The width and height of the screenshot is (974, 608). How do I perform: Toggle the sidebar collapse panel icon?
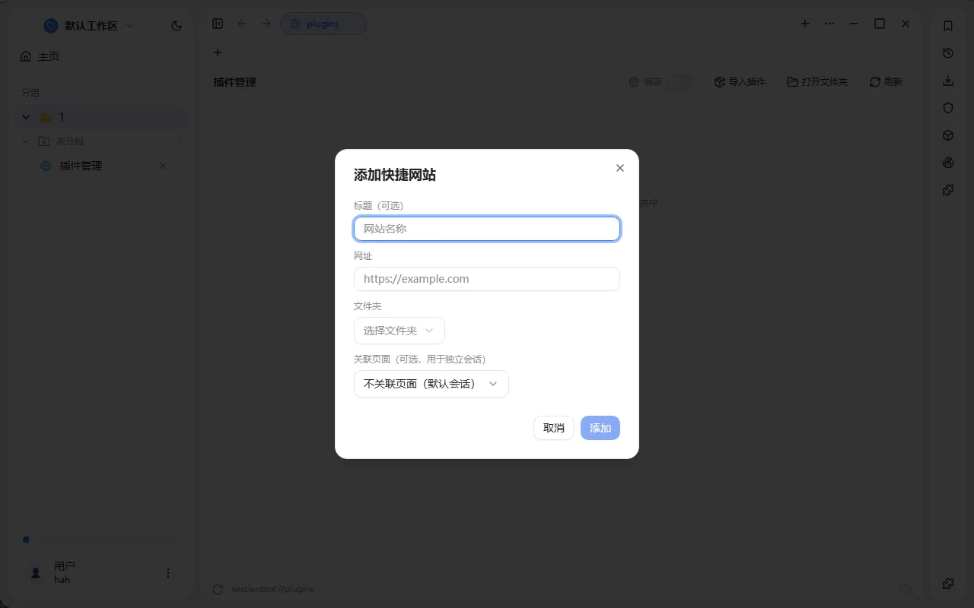coord(218,24)
